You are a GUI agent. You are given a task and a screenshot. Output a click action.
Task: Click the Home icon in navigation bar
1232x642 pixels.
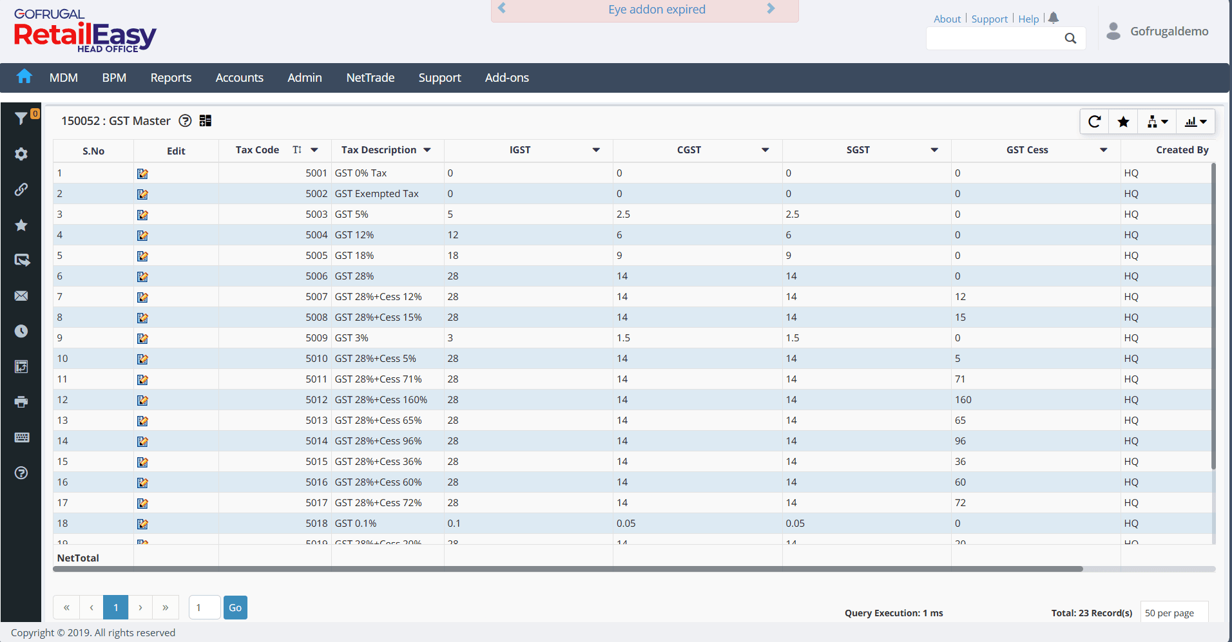24,77
